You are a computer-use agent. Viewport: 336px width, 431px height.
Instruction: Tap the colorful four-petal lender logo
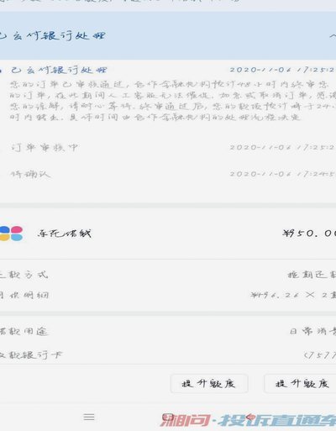11,234
